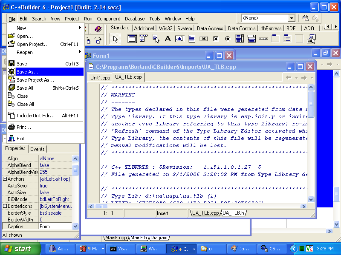Open the 'Ja...' taskbar button
The image size is (341, 255).
click(x=241, y=249)
